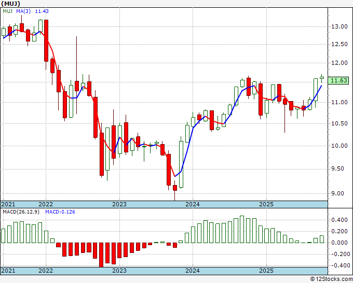Image resolution: width=353 pixels, height=283 pixels.
Task: Click the -0.200 MACD axis label
Action: 340,254
